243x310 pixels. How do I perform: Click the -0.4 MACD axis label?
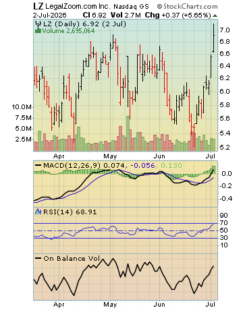(x=225, y=198)
